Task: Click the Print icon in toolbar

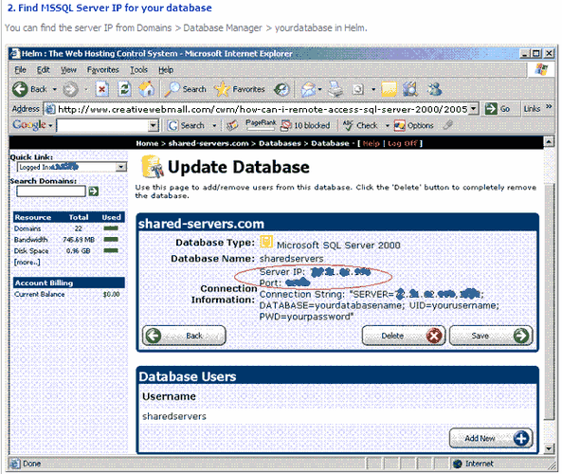Action: (x=335, y=89)
